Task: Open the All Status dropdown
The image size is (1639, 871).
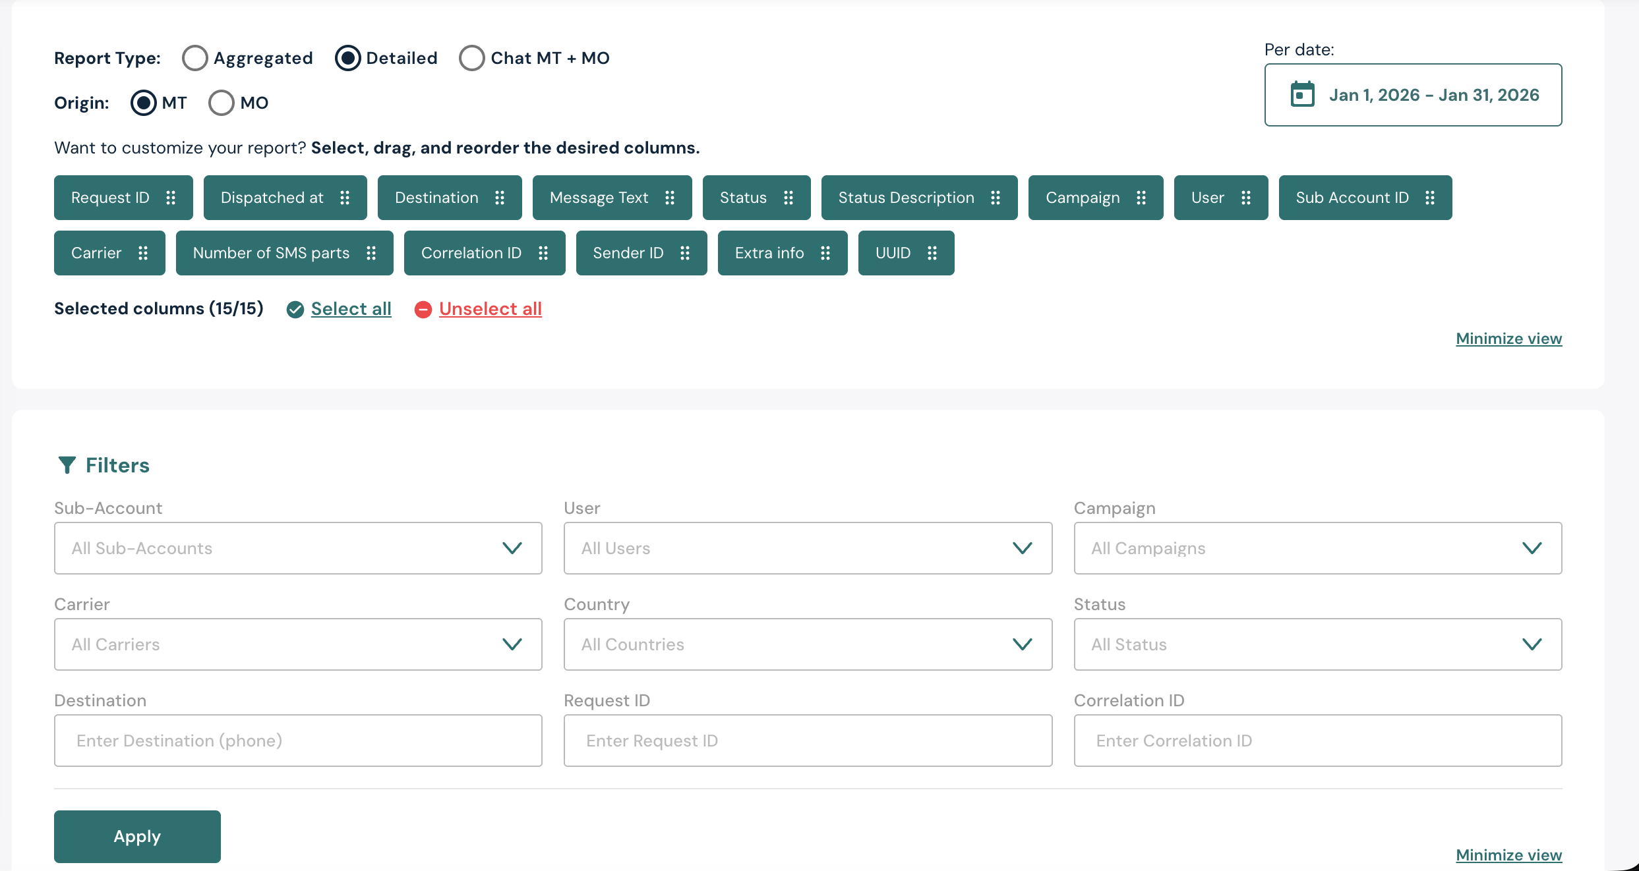Action: coord(1317,644)
